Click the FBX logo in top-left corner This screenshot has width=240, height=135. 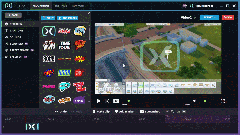point(9,6)
